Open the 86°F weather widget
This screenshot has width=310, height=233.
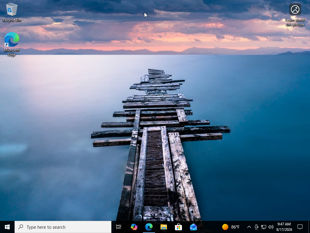point(231,227)
